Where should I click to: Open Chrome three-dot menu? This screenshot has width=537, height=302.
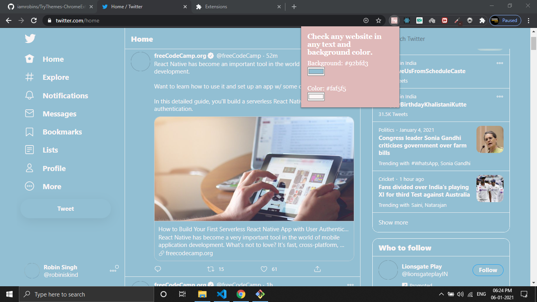pyautogui.click(x=529, y=20)
